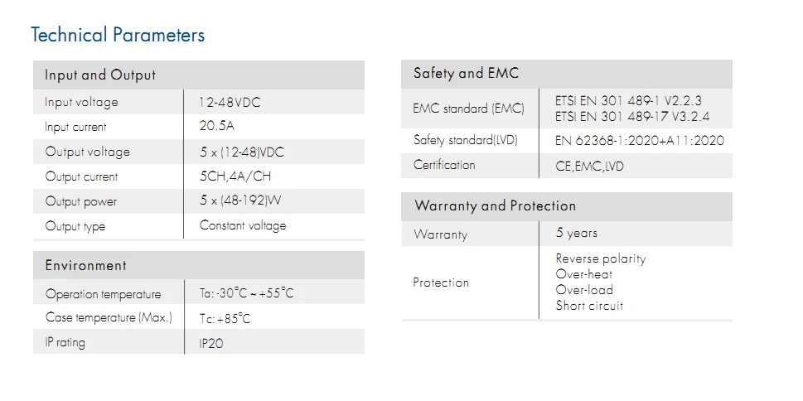Select the CE,EMC,LVD certification value

[589, 166]
